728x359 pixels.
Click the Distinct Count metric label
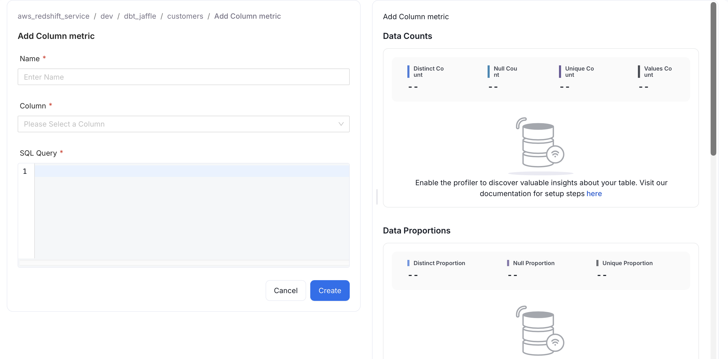point(428,72)
